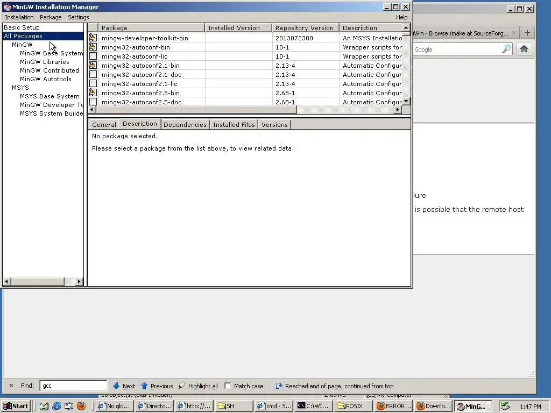This screenshot has width=551, height=413.
Task: Open the Help menu
Action: pyautogui.click(x=401, y=17)
